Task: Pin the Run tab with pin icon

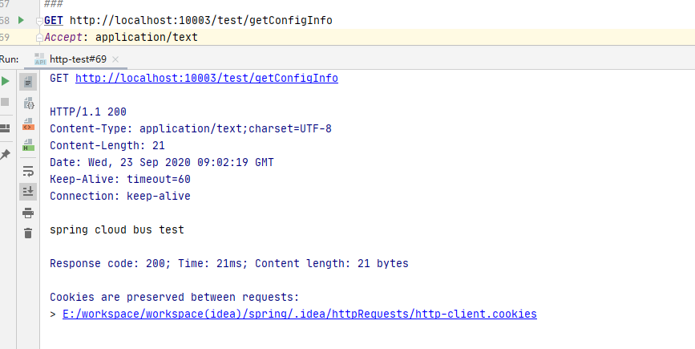Action: click(x=5, y=153)
